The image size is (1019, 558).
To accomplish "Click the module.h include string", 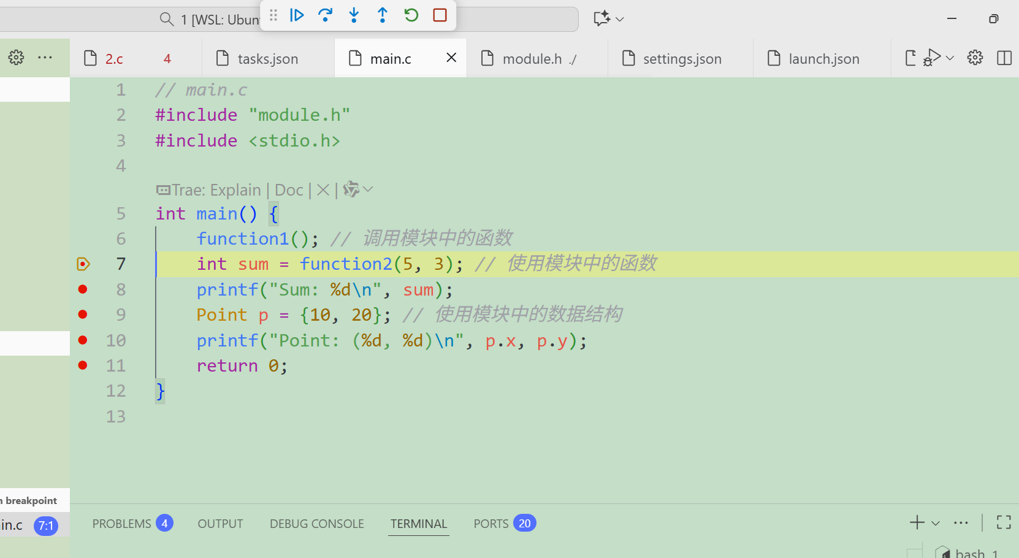I will 300,115.
